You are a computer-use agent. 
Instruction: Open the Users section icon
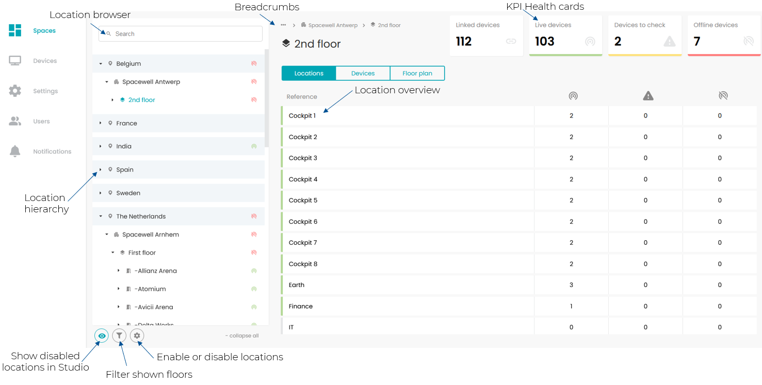click(15, 121)
